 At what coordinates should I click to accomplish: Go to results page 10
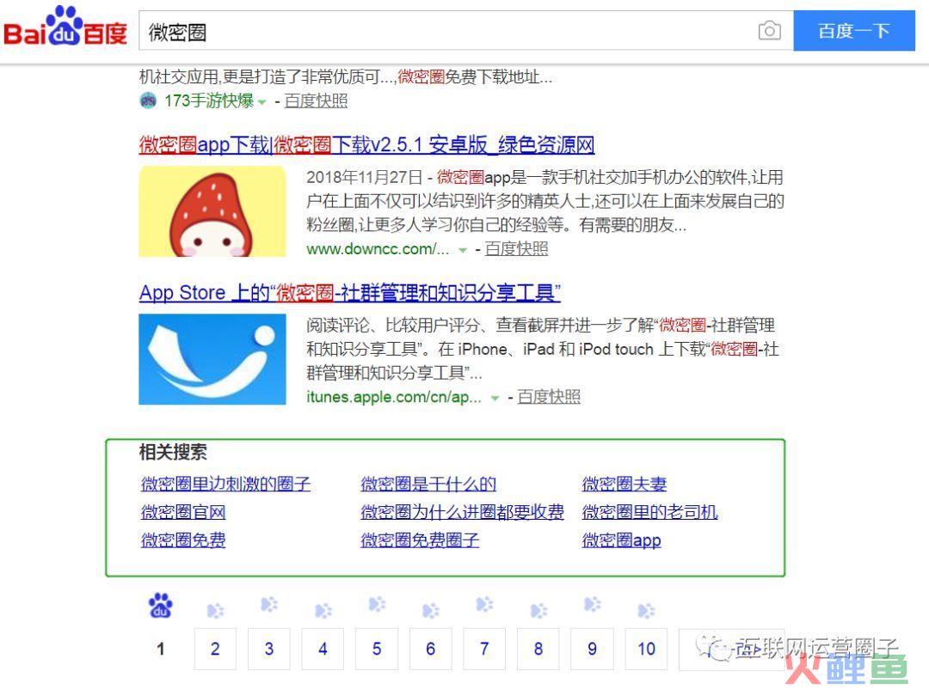coord(646,649)
